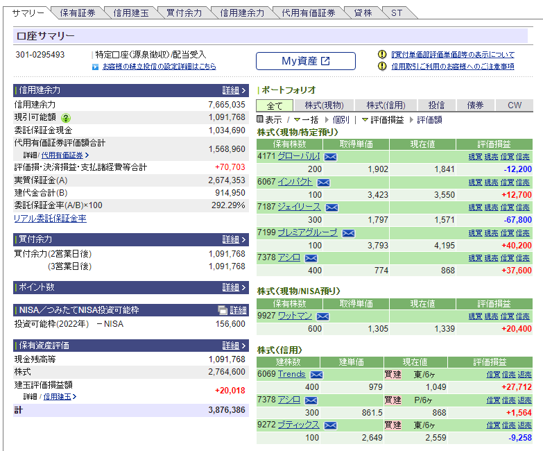
Task: Click the blue arrow icon before 積立投信 link
Action: coord(95,67)
